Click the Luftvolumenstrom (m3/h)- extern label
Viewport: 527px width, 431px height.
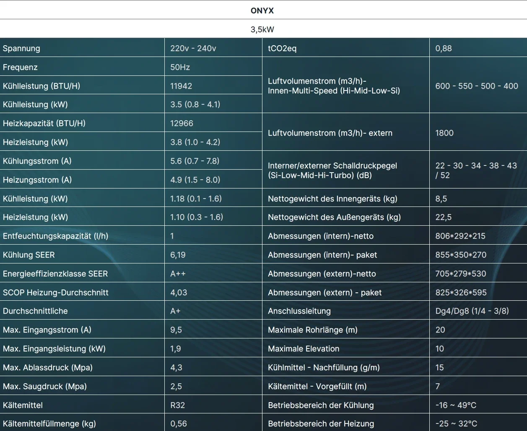[330, 133]
